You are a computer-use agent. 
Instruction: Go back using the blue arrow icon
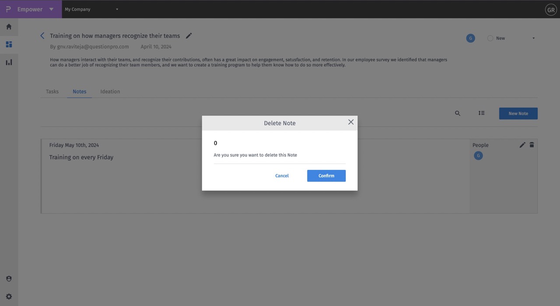(x=42, y=35)
